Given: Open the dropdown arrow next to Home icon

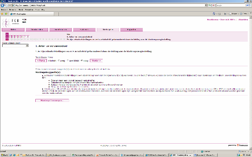Looking at the screenshot, I should pos(217,14).
